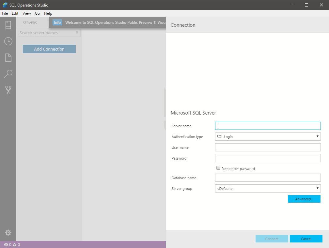
Task: Open the Edit menu
Action: (15, 13)
